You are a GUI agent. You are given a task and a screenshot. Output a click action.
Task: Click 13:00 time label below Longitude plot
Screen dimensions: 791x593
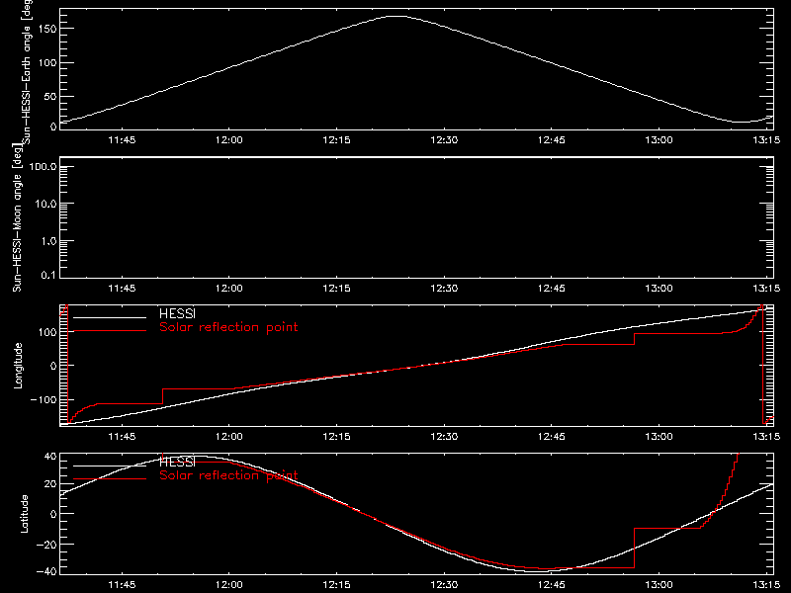(x=659, y=437)
